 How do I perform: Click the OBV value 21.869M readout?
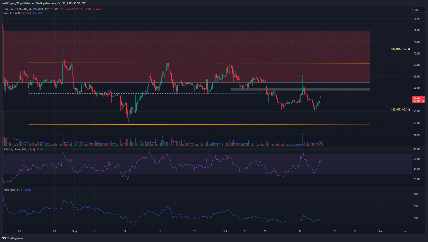click(26, 190)
